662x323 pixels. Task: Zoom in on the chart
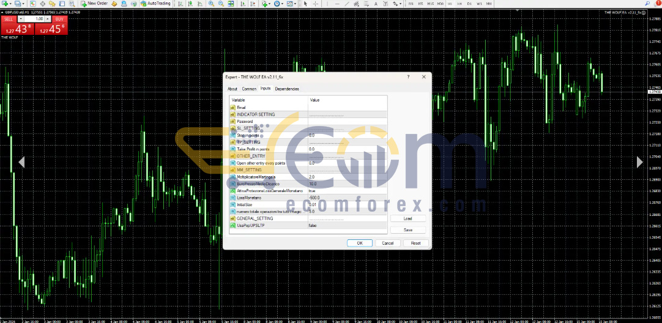pyautogui.click(x=211, y=4)
